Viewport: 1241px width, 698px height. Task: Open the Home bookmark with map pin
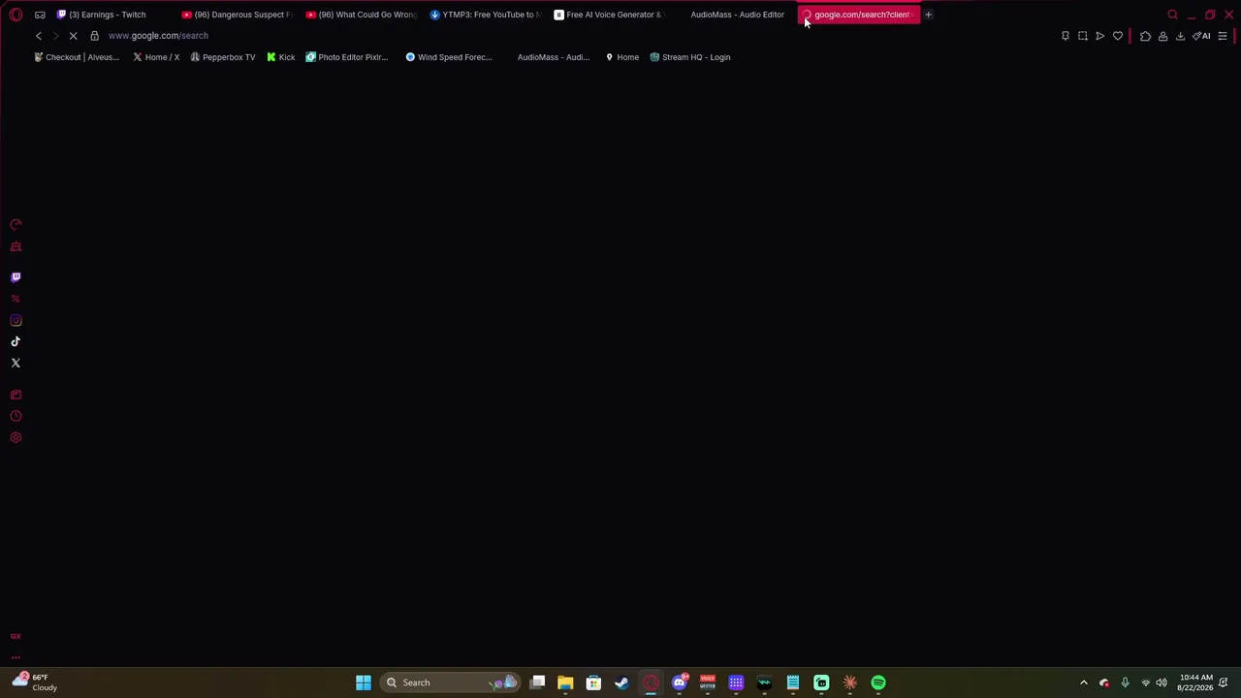(622, 57)
